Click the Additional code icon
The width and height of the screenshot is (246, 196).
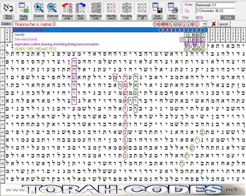[96, 8]
